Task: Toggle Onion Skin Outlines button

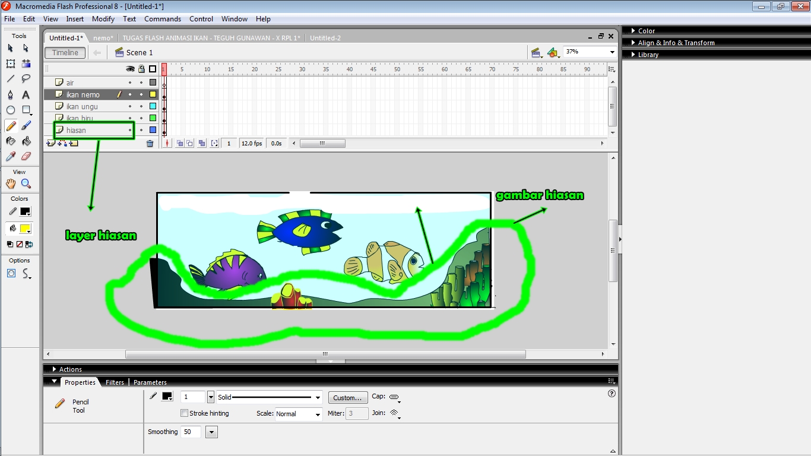Action: click(189, 143)
